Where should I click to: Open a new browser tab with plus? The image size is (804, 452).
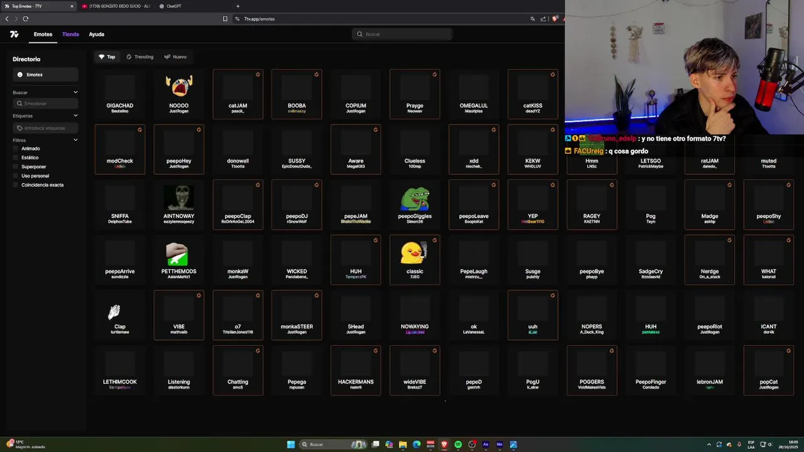click(x=237, y=6)
